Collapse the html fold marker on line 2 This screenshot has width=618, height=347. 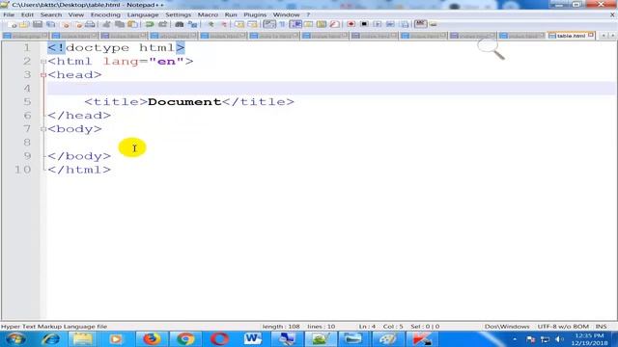point(43,62)
